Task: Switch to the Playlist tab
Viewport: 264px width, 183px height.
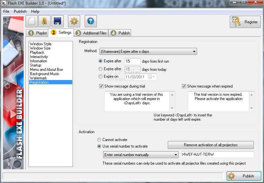Action: coord(37,33)
